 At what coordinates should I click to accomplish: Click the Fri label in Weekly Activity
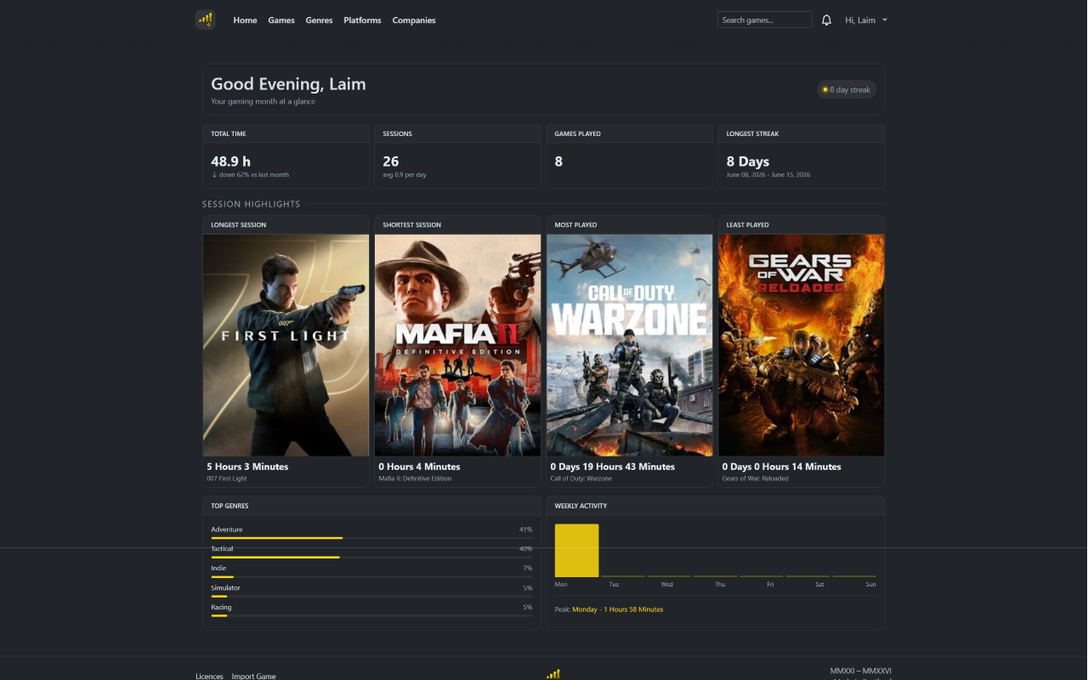click(x=770, y=585)
